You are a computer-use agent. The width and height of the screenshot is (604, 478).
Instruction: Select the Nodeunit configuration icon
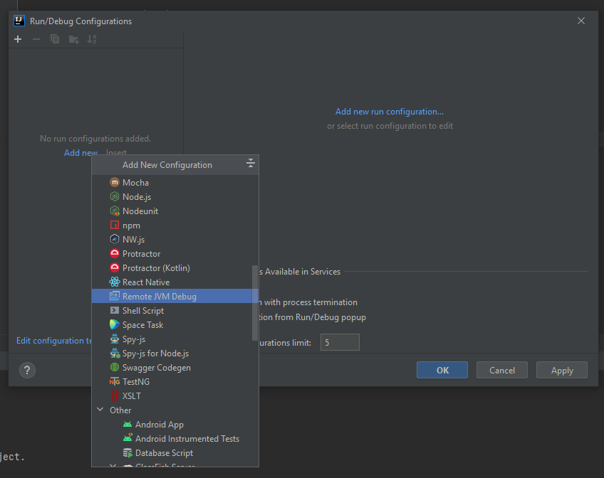click(115, 211)
